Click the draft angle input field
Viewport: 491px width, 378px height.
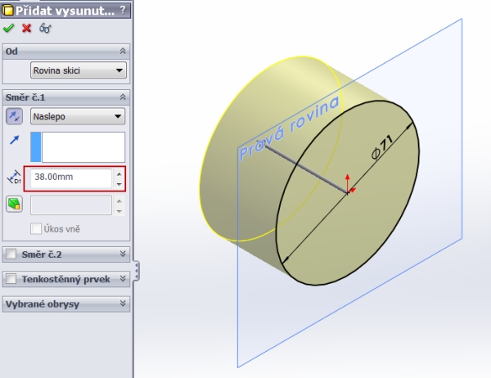[x=71, y=205]
